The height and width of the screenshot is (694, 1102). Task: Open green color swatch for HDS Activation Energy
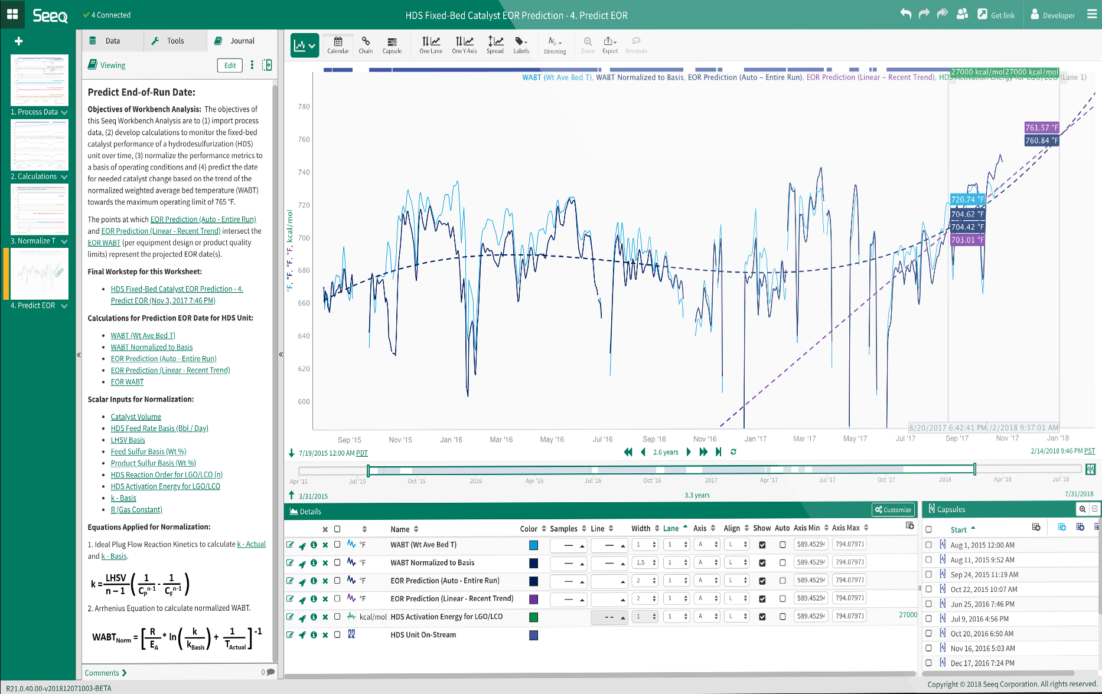[533, 617]
